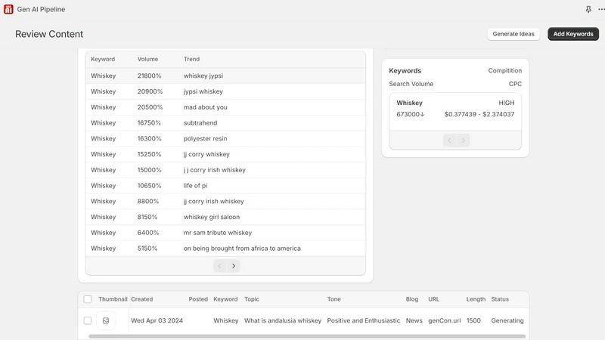The image size is (605, 340).
Task: Click the 'Wed Apr 03 2024' created date
Action: click(x=157, y=320)
